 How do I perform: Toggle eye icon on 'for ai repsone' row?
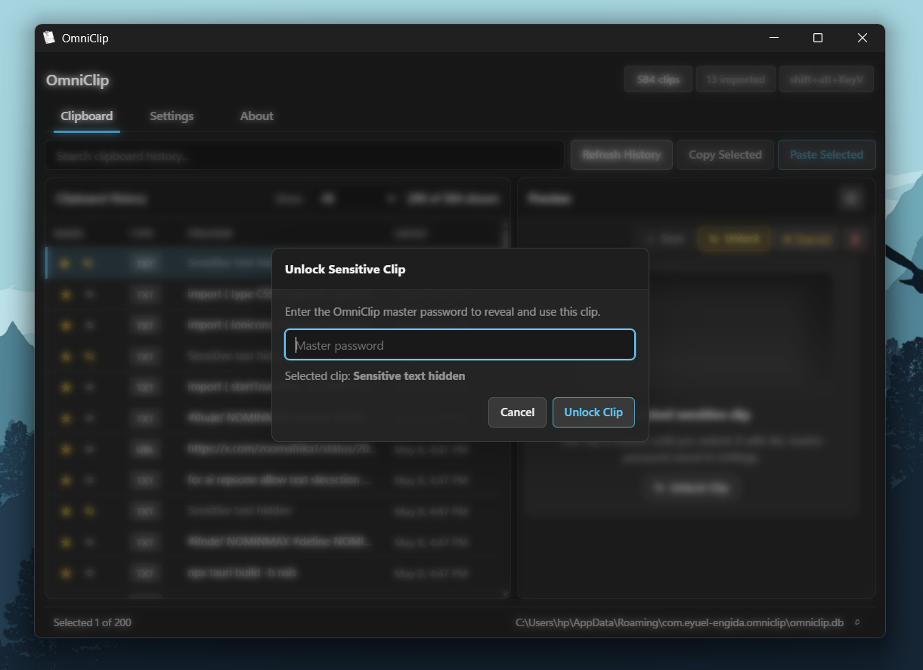click(89, 480)
